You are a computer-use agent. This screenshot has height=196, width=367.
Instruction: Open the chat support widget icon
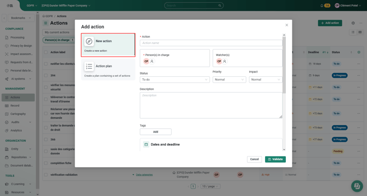[357, 186]
